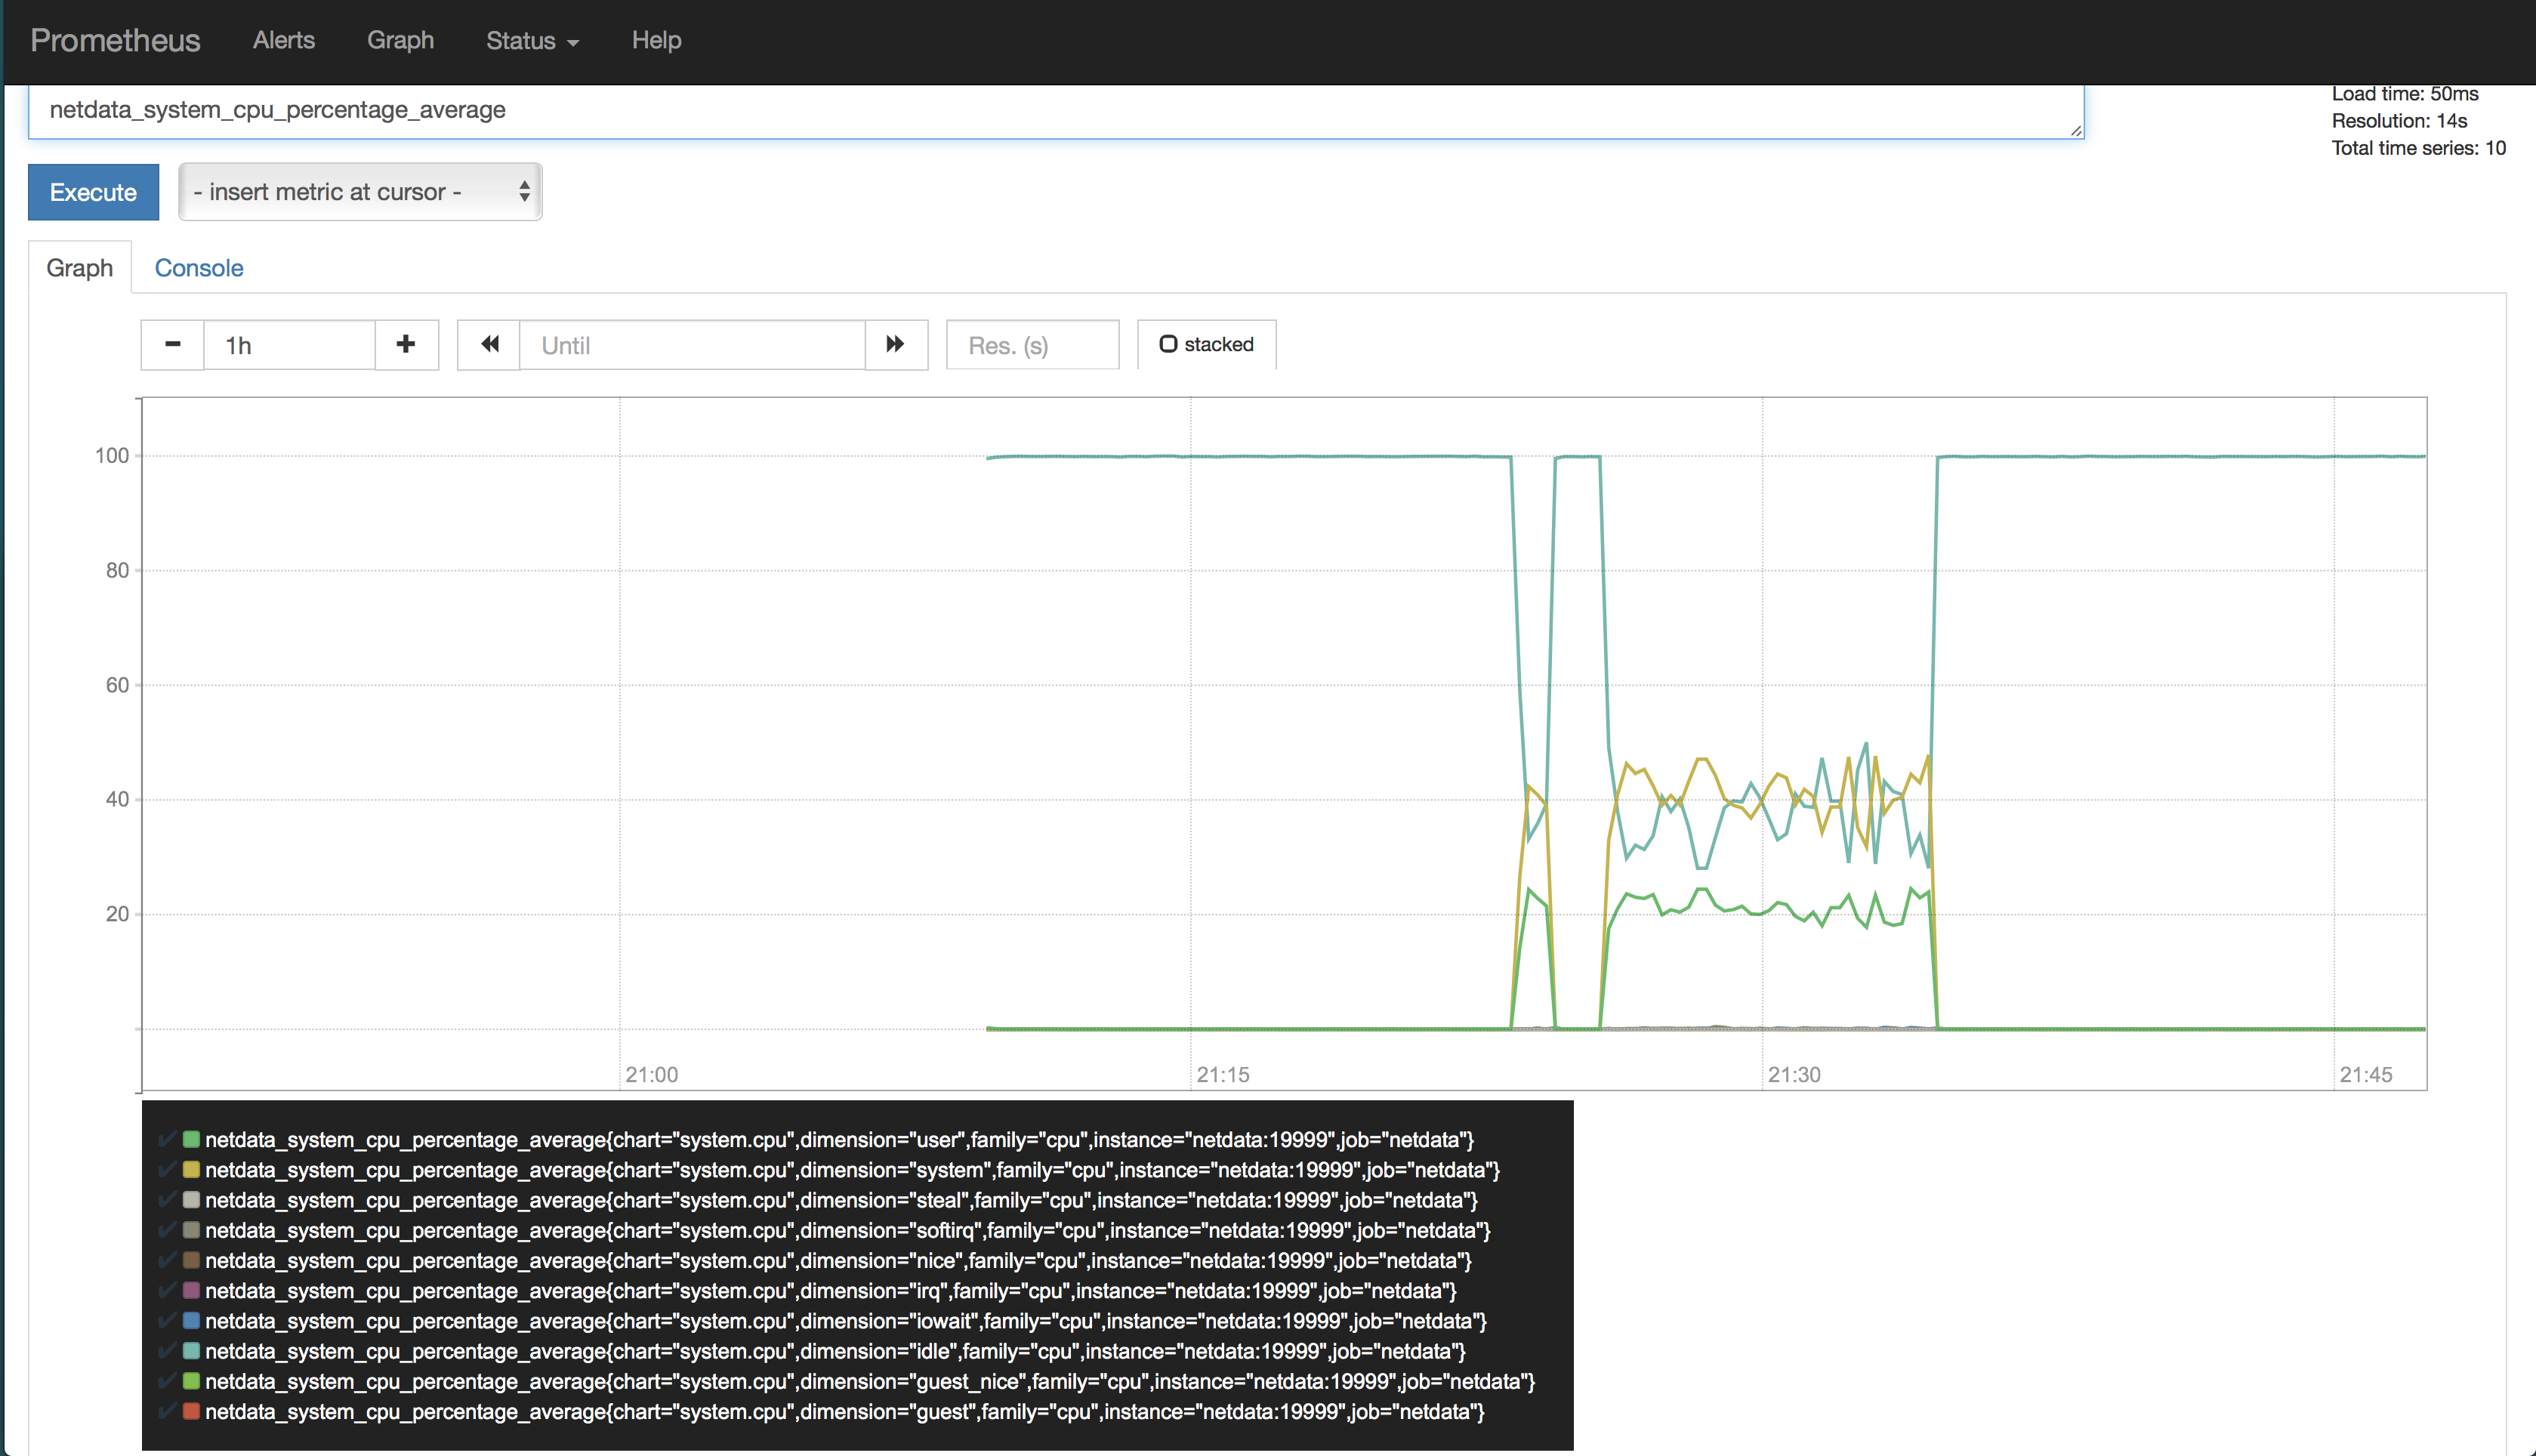Switch to the Console tab
The width and height of the screenshot is (2536, 1456).
pos(199,268)
